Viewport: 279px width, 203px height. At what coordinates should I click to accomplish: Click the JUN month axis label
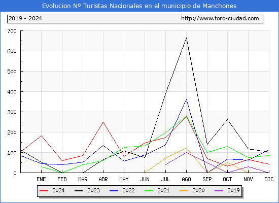click(145, 179)
